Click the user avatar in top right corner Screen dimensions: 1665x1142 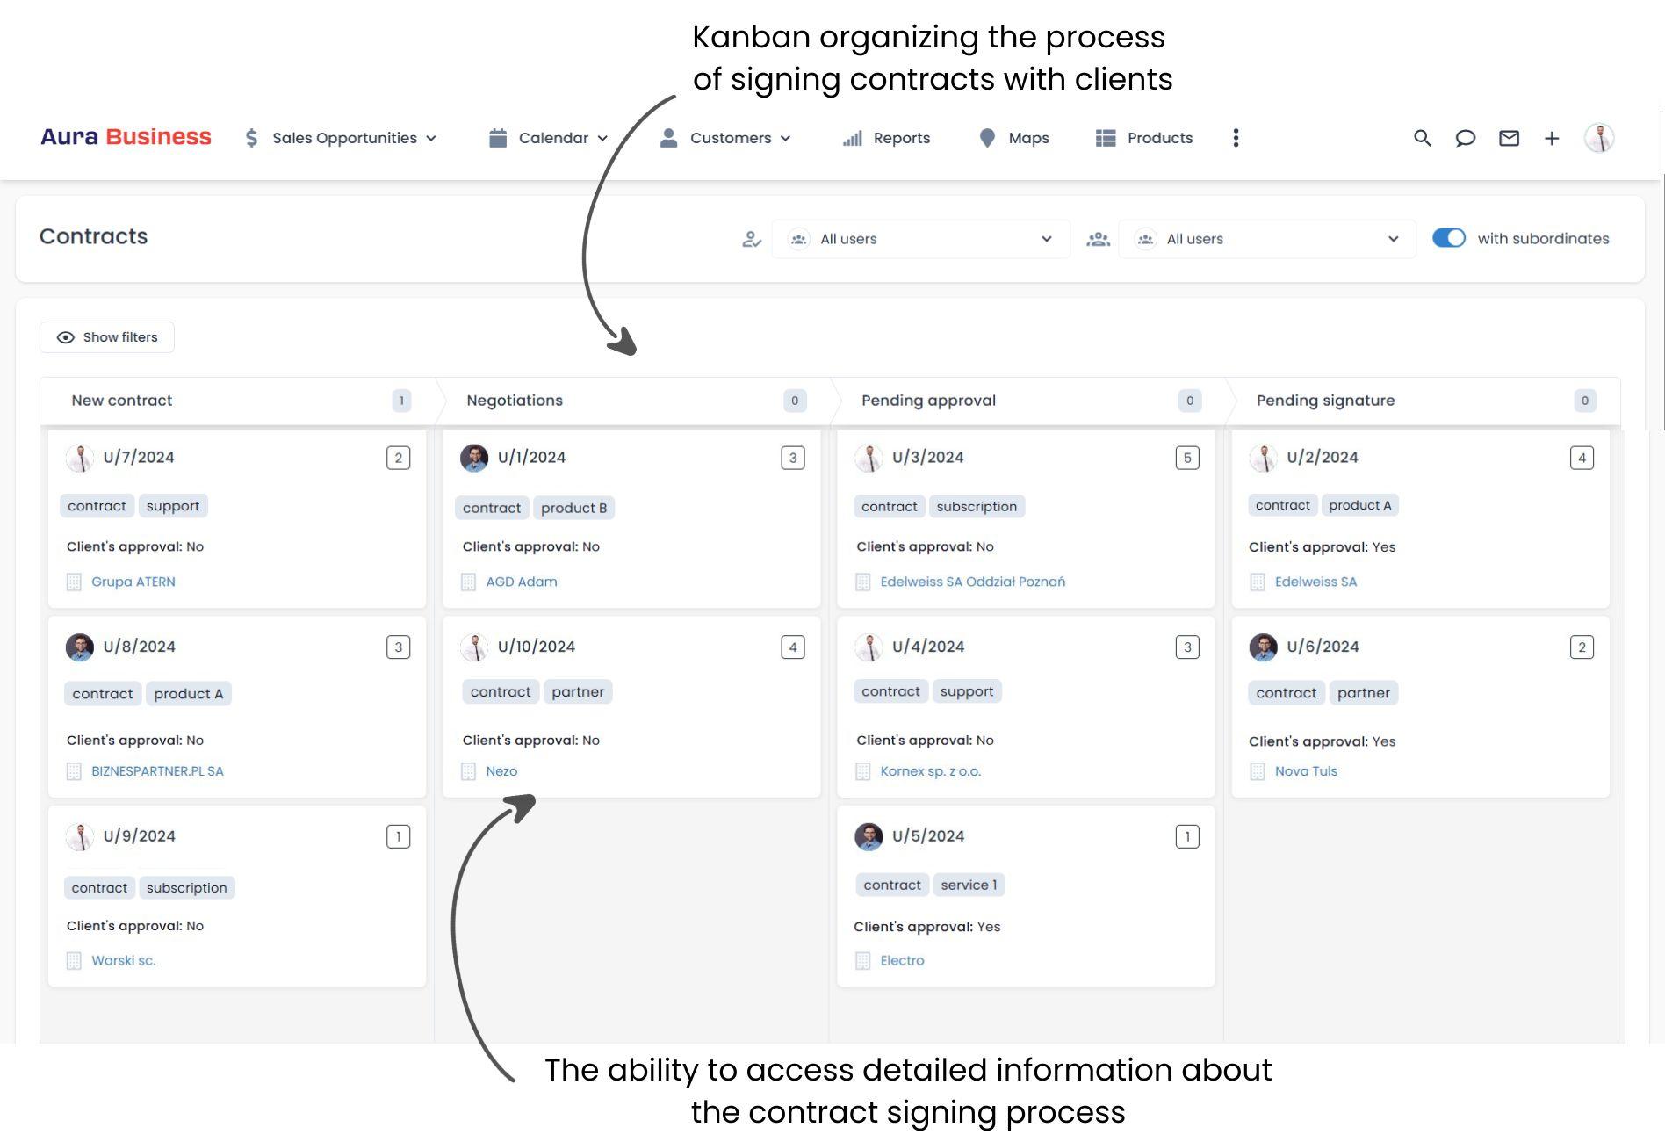[x=1600, y=138]
